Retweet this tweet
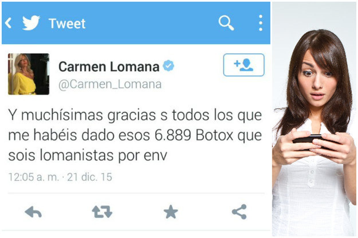This screenshot has width=358, height=238. 102,212
